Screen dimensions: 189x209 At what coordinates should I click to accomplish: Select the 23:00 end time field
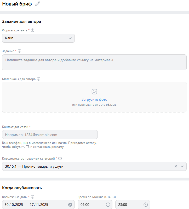pyautogui.click(x=133, y=205)
